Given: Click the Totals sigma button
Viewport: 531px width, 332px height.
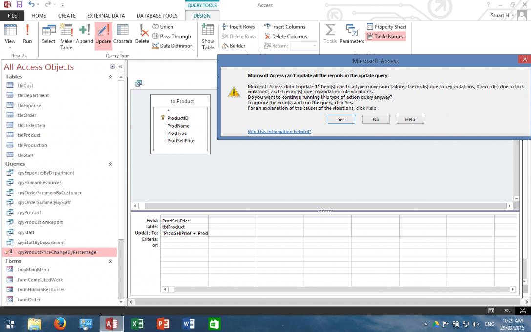Looking at the screenshot, I should [330, 34].
